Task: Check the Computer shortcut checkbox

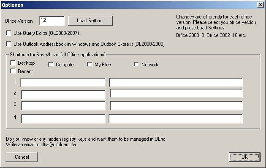Action: (x=51, y=64)
